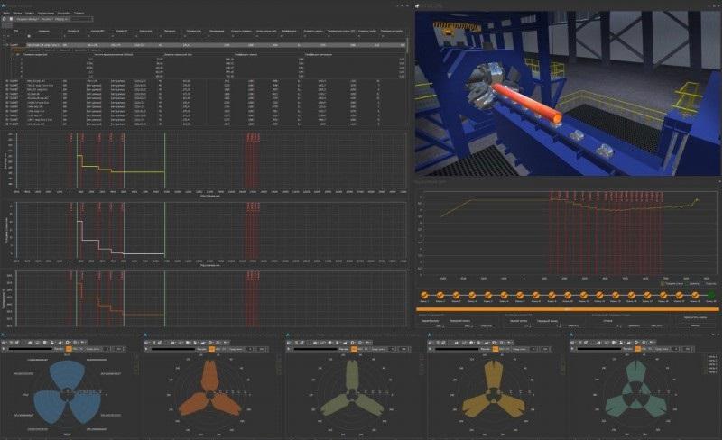Click the second toolbar icon under the menu bar
The width and height of the screenshot is (723, 440).
pyautogui.click(x=12, y=19)
